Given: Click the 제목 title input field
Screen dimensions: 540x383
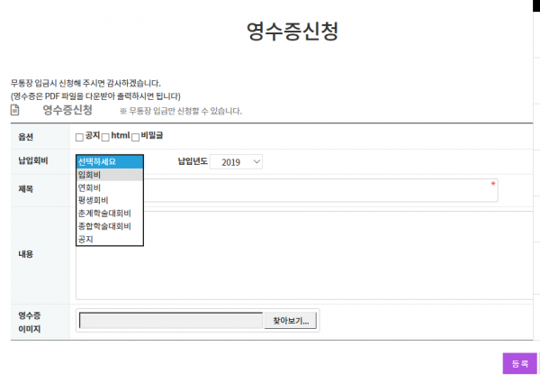Looking at the screenshot, I should 315,190.
